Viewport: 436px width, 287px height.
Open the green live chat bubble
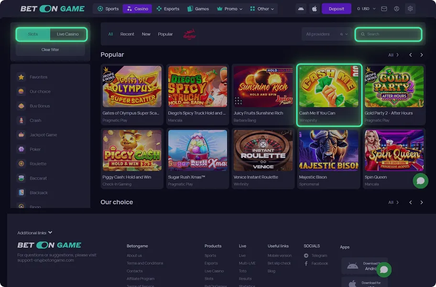420,181
